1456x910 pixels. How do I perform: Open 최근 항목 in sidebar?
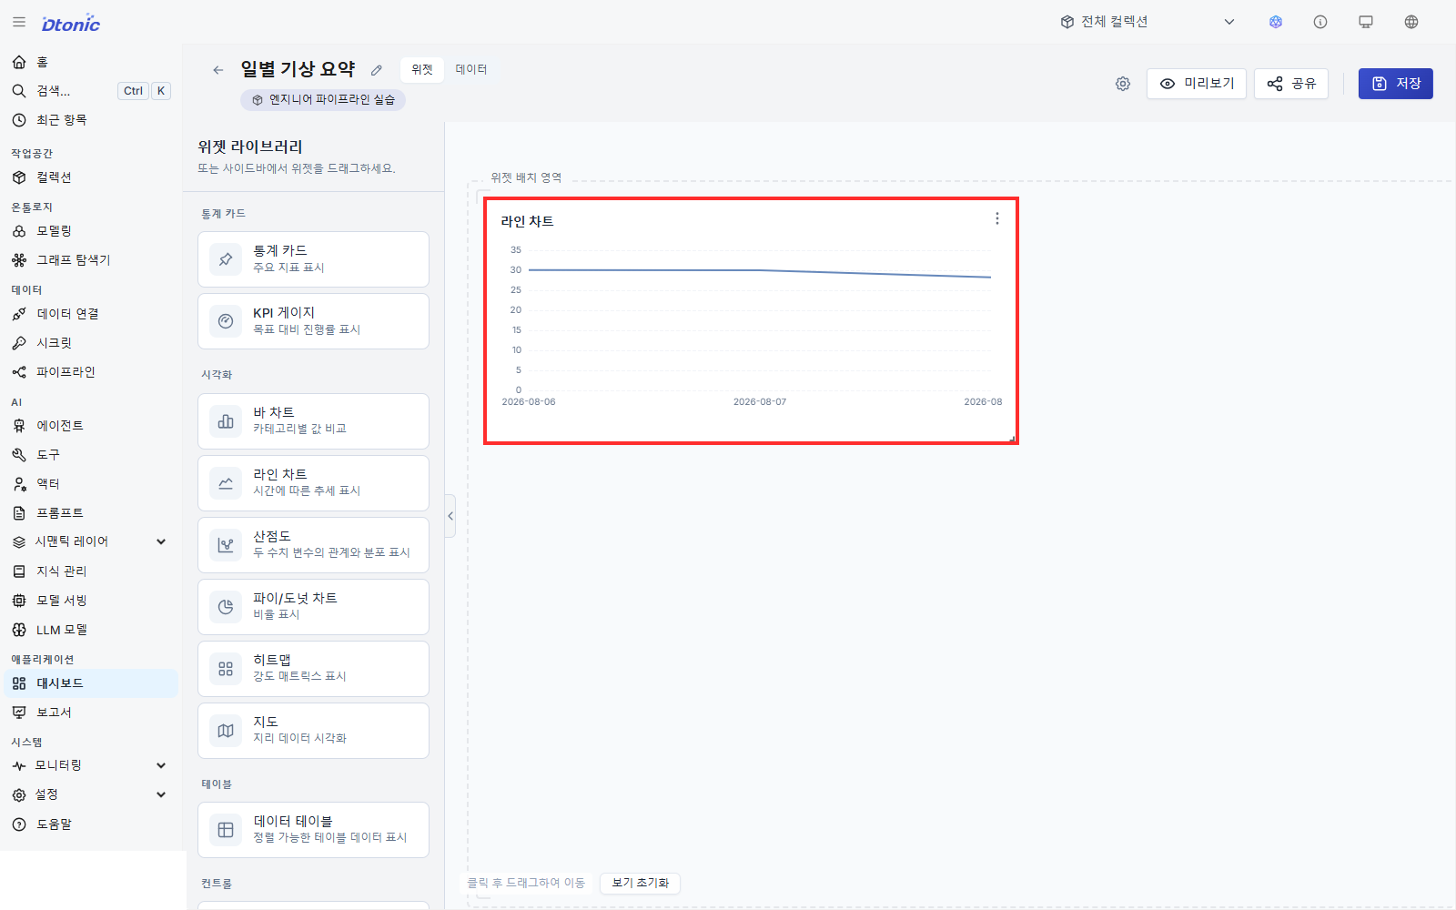pos(91,120)
